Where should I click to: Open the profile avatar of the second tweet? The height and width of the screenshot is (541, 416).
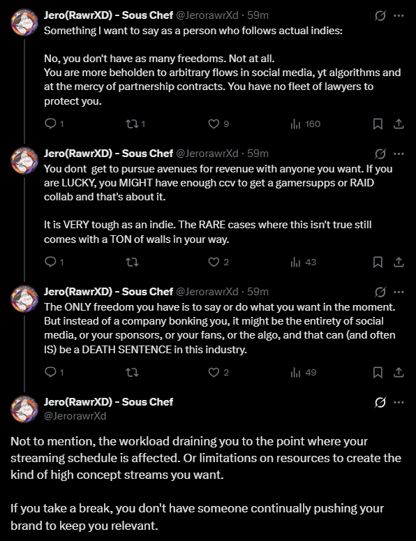[24, 161]
